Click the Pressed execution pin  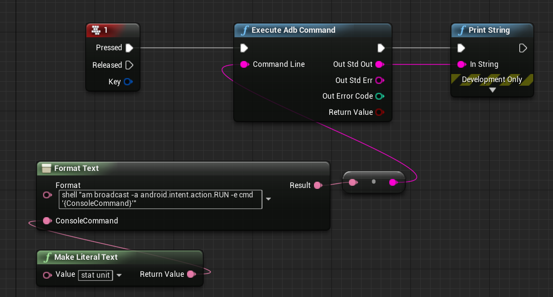129,48
